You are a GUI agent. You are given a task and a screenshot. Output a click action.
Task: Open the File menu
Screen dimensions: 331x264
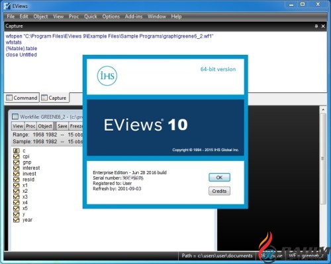tap(11, 16)
